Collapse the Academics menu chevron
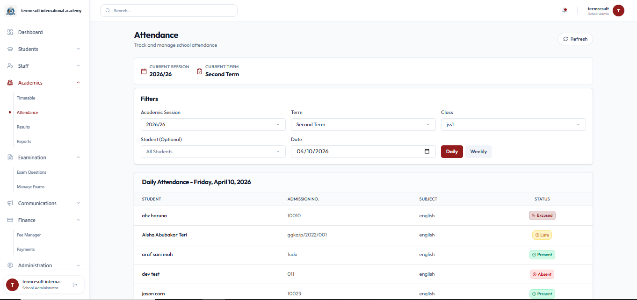637x300 pixels. [78, 83]
